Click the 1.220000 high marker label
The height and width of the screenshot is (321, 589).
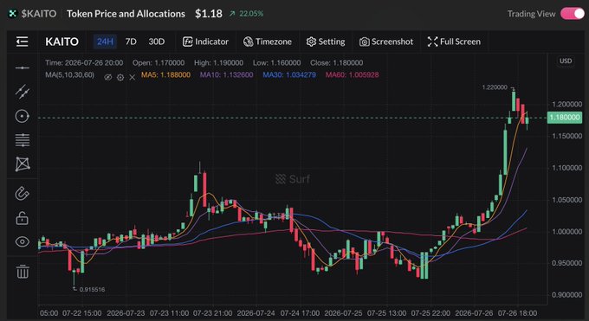tap(495, 87)
